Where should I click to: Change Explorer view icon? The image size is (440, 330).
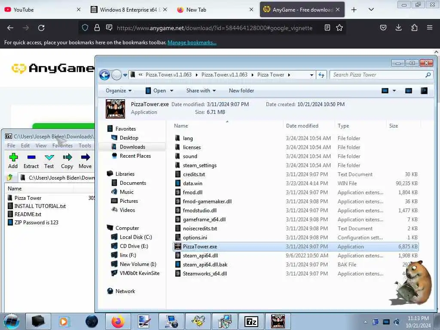(x=385, y=91)
